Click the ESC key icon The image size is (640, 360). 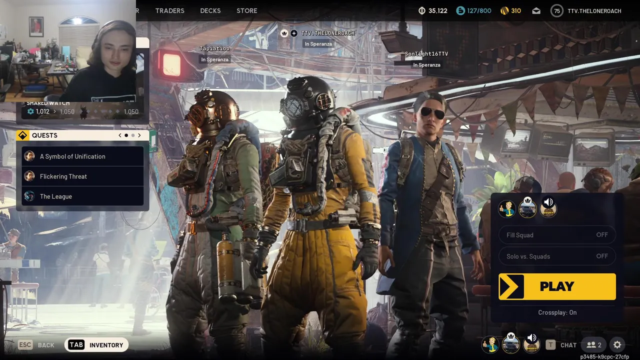25,345
